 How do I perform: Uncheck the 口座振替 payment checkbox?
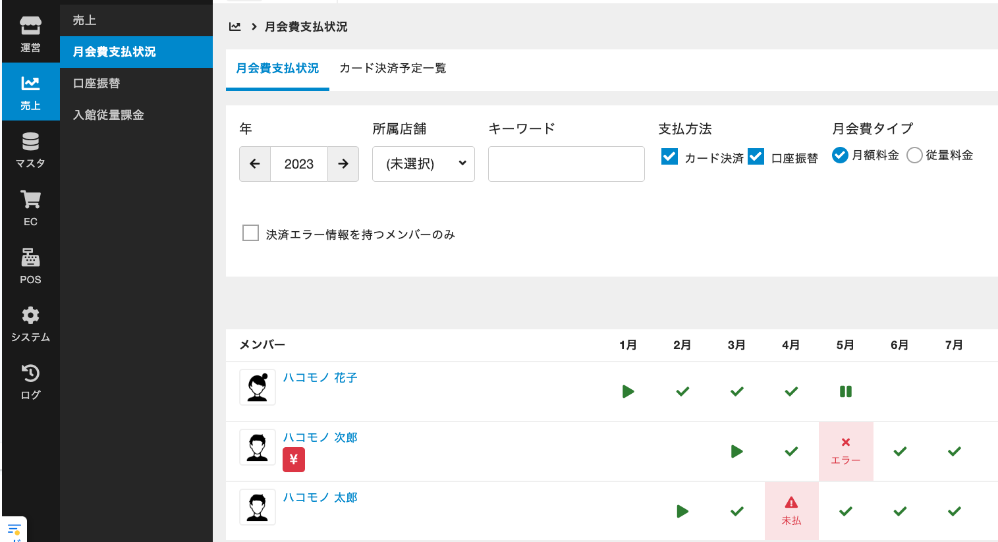(x=756, y=156)
